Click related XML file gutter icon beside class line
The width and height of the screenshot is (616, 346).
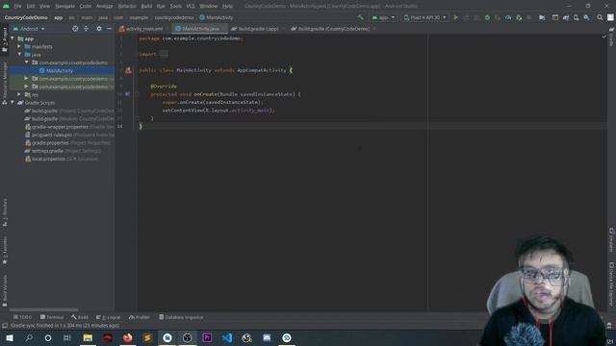pyautogui.click(x=128, y=70)
